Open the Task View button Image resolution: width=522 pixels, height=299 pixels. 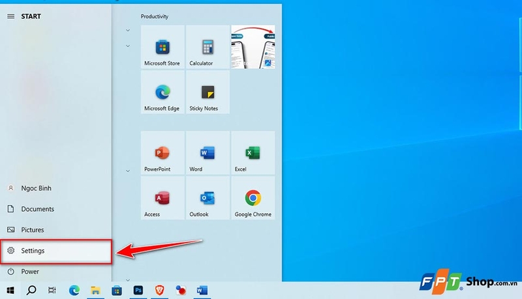52,291
